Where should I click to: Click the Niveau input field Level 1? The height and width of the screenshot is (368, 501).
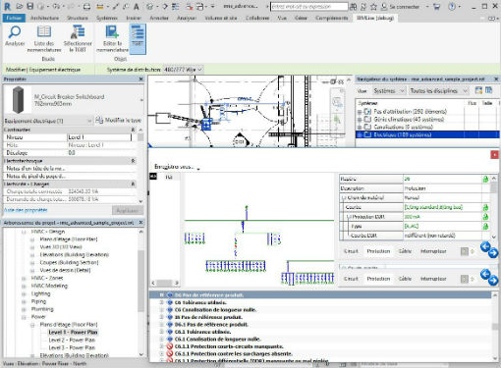pyautogui.click(x=99, y=137)
